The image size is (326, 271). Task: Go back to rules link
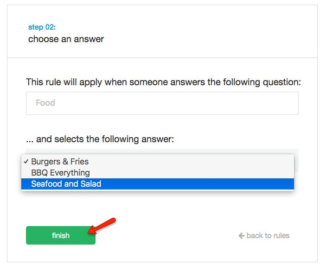[x=268, y=236]
